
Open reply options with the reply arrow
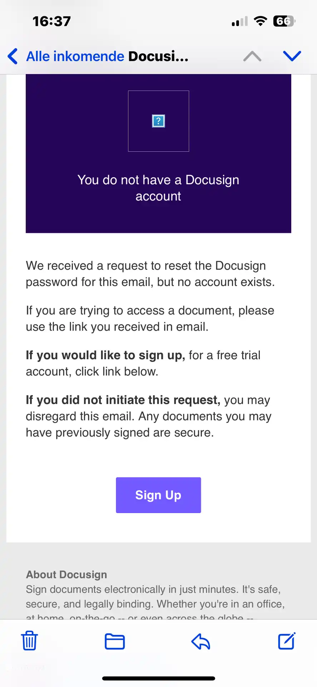[200, 641]
